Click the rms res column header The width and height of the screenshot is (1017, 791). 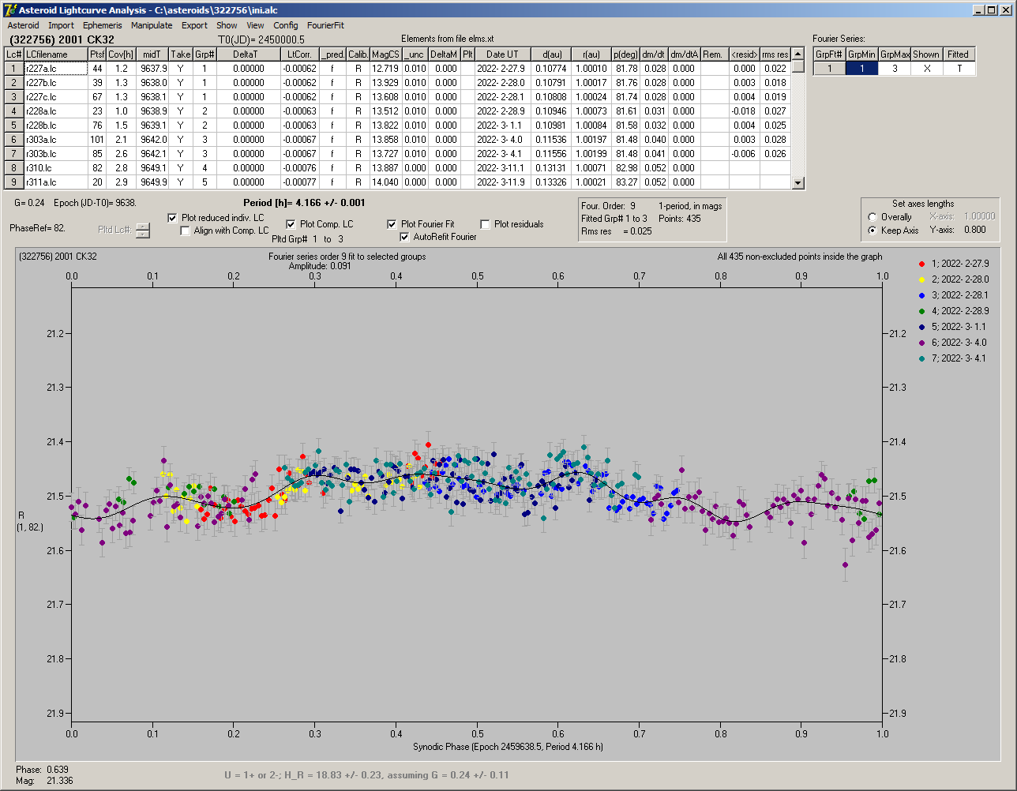(x=775, y=54)
